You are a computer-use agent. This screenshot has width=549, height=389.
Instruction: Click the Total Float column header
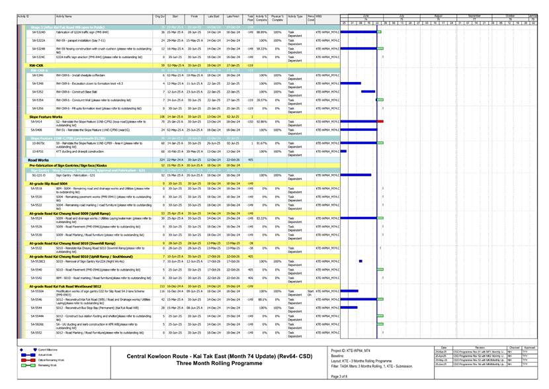(x=250, y=17)
